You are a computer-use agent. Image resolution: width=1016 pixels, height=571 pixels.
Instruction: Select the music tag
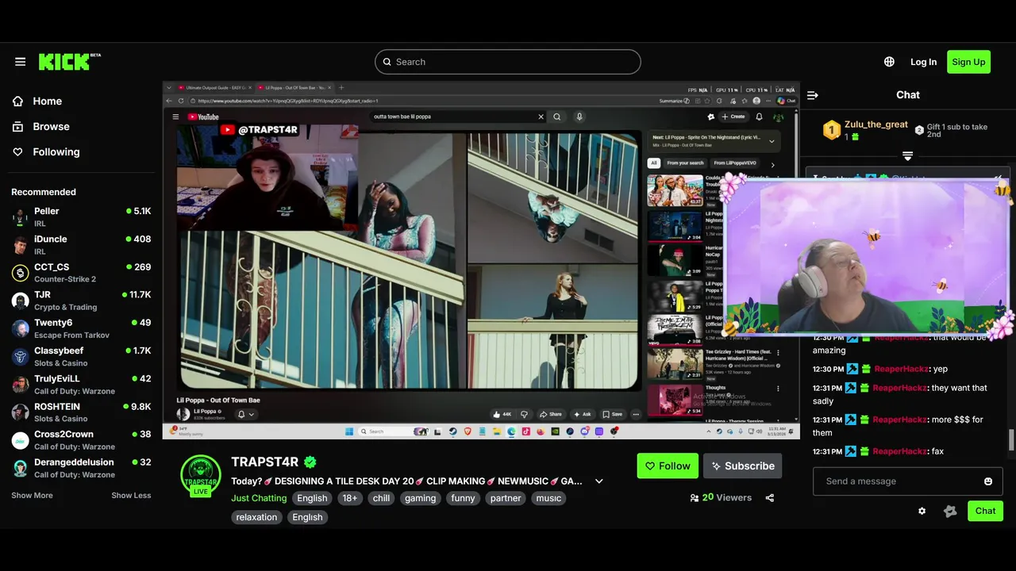pos(548,498)
